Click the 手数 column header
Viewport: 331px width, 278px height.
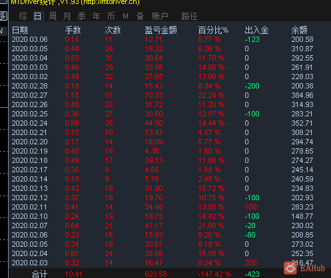point(73,30)
